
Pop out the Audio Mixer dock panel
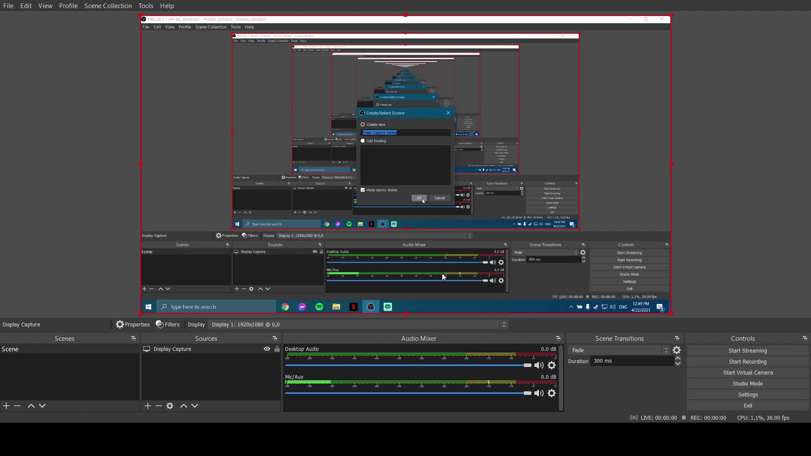pyautogui.click(x=558, y=339)
